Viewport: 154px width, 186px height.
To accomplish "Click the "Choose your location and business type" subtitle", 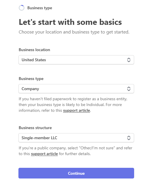I will point(74,32).
